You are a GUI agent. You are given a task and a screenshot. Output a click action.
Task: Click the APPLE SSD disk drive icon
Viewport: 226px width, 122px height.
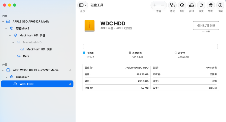(x=8, y=21)
